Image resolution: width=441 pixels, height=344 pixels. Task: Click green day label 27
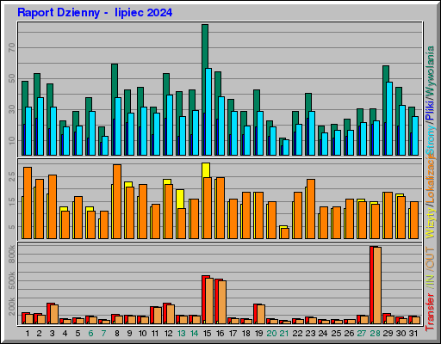pyautogui.click(x=362, y=334)
